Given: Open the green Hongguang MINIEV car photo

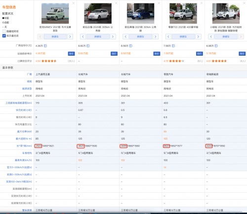Looking at the screenshot, I should click(x=55, y=13).
